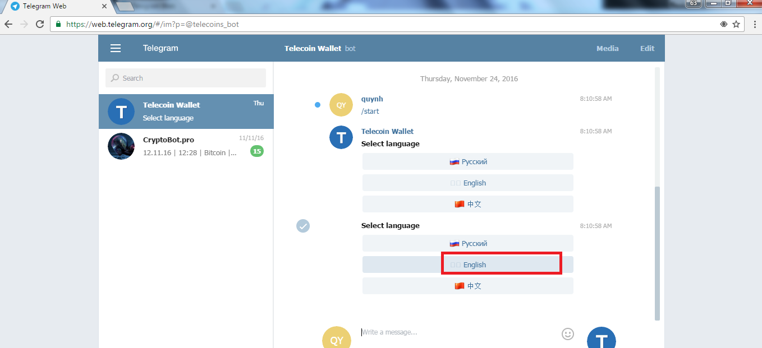
Task: Click the T bot avatar beside message input
Action: [x=602, y=337]
